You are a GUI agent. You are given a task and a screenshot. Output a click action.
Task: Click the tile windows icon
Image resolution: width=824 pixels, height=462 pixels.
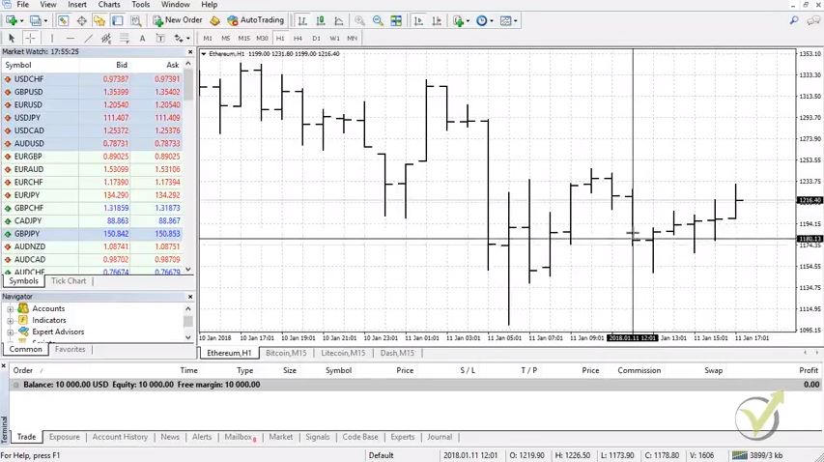coord(396,20)
